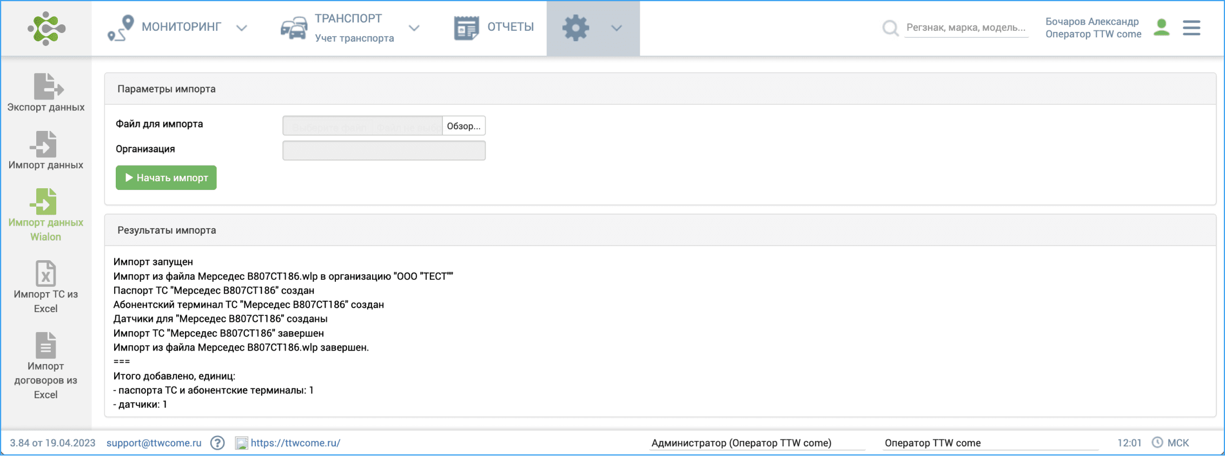
Task: Click the Файл для импорта label
Action: coord(160,124)
